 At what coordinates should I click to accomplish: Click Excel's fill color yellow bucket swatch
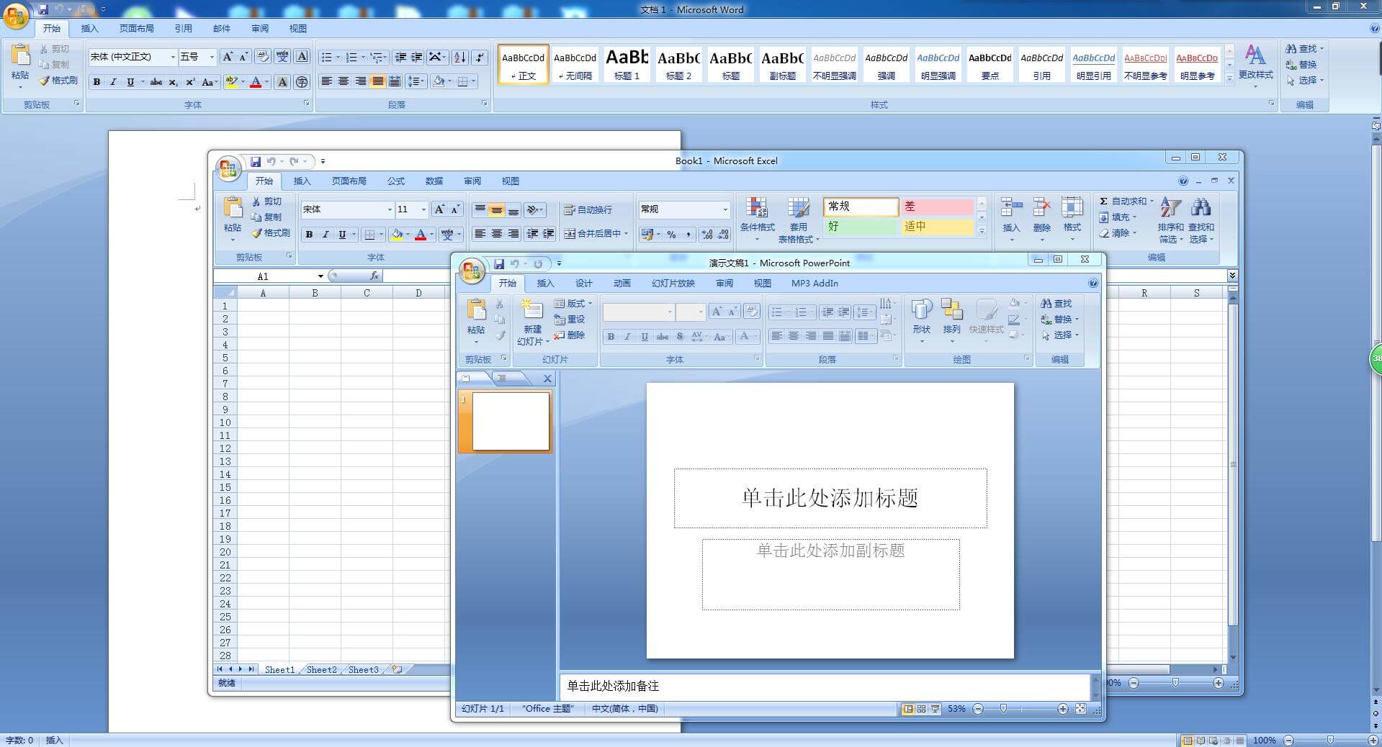[397, 235]
